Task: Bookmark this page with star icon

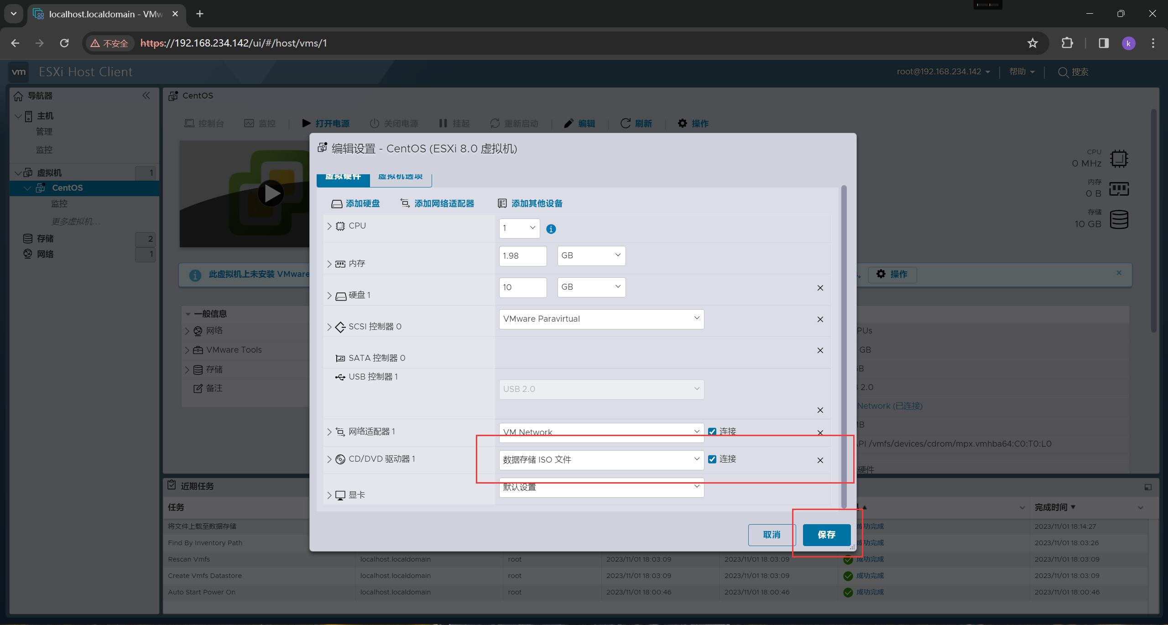Action: [x=1032, y=43]
